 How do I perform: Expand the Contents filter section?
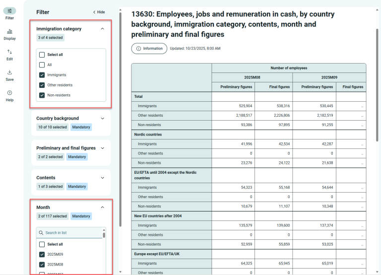(103, 178)
